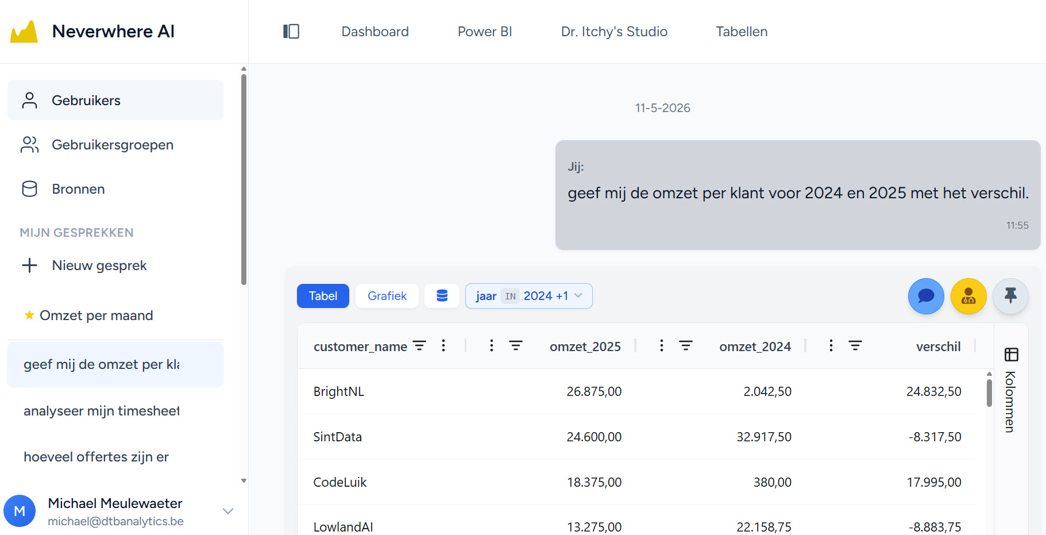Open the Dashboard tab

[x=375, y=32]
